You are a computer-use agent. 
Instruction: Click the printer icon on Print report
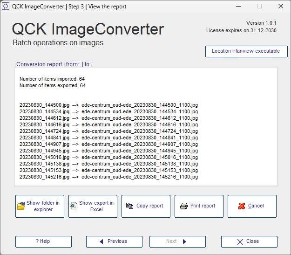(184, 206)
